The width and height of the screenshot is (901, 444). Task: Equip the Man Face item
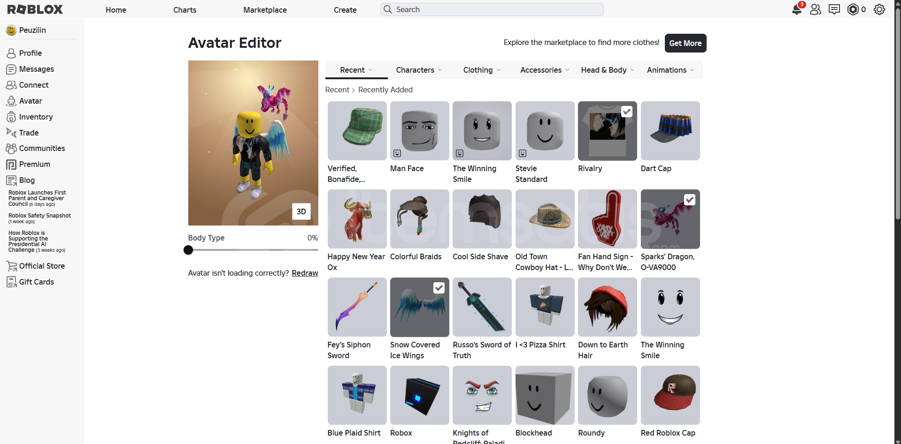click(420, 131)
